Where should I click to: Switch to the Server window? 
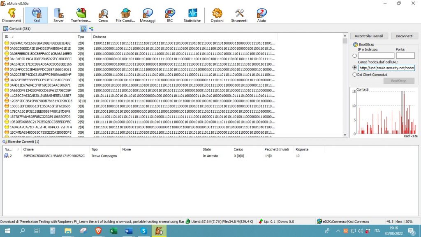pyautogui.click(x=58, y=15)
